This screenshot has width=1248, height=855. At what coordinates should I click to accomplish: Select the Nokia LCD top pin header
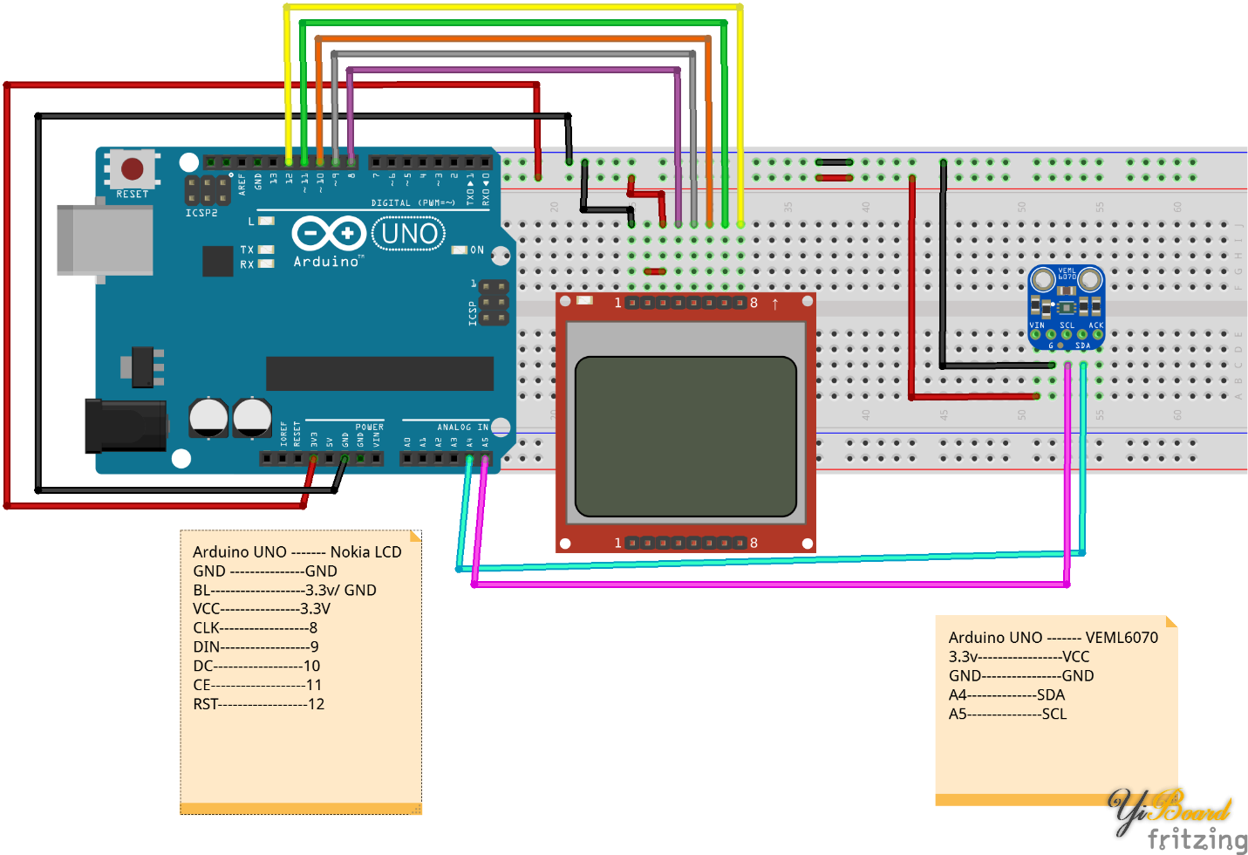click(685, 303)
